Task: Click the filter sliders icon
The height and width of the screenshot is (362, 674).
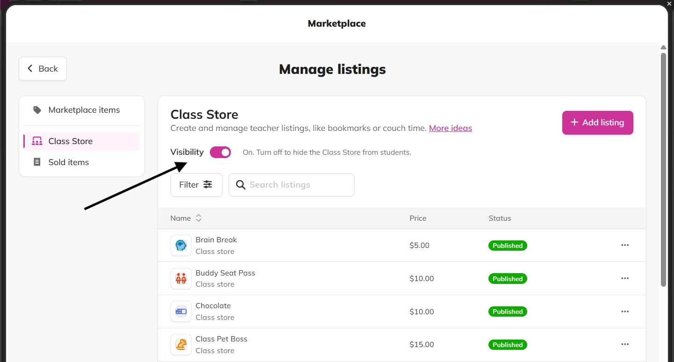Action: tap(208, 185)
